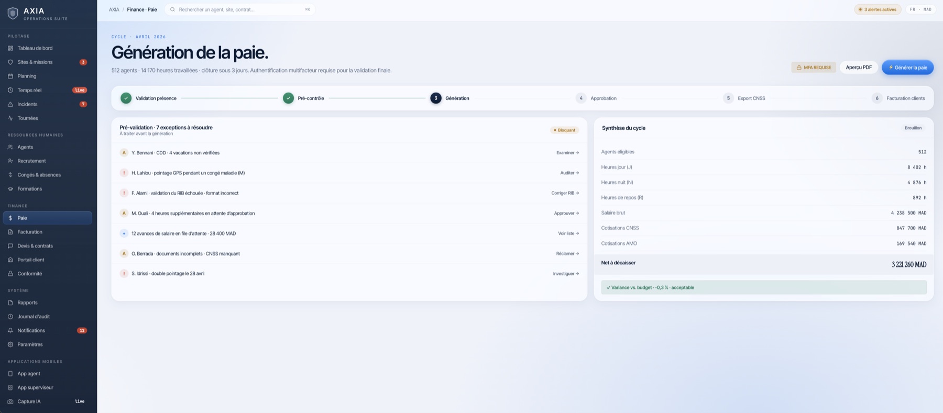Open the 3 alertes actives indicator
This screenshot has height=413, width=943.
pos(878,9)
